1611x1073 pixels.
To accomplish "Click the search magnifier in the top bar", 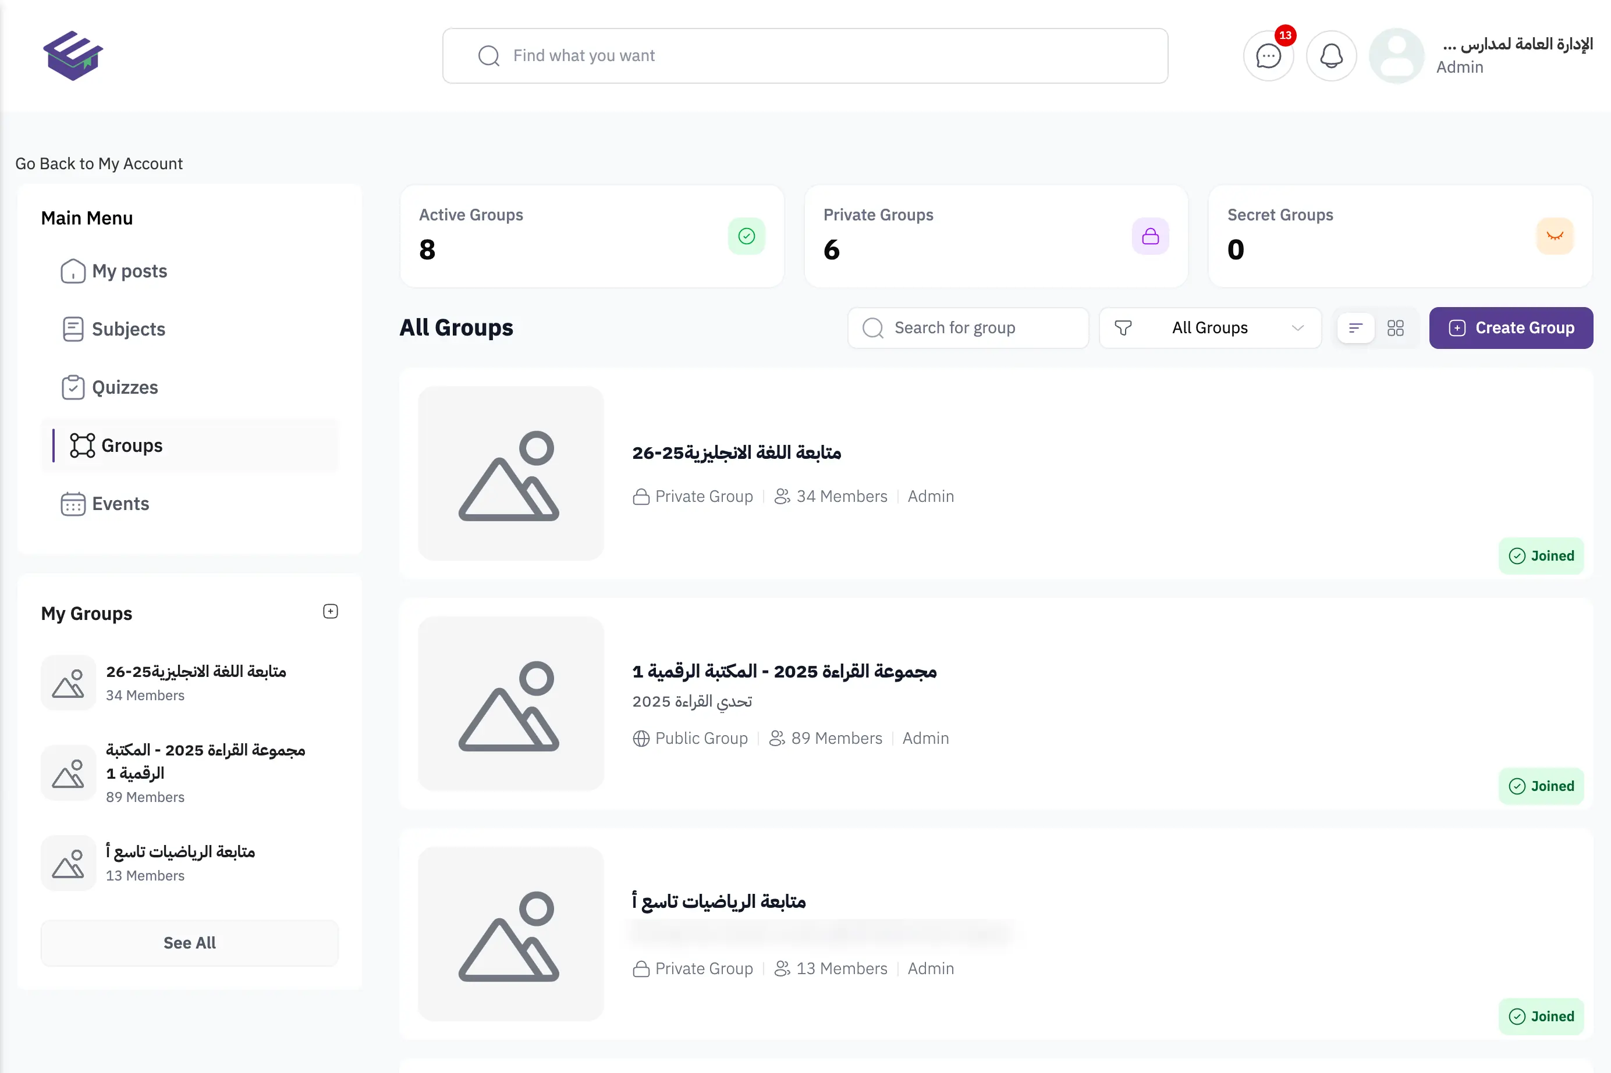I will (488, 56).
